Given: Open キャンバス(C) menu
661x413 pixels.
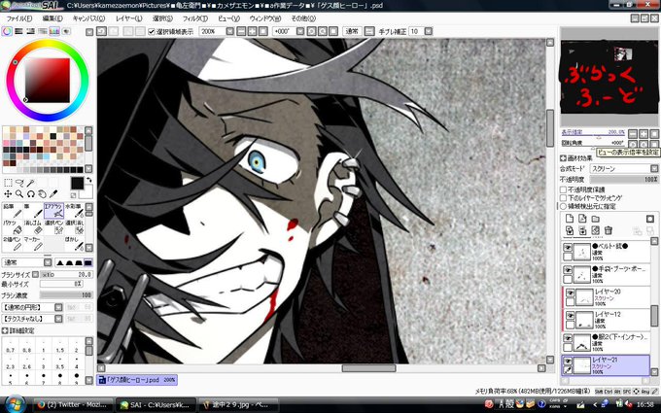Looking at the screenshot, I should pos(88,18).
